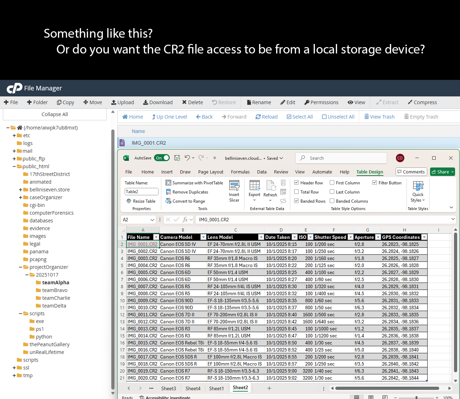The image size is (460, 399).
Task: Click the Table Name input field
Action: point(141,192)
